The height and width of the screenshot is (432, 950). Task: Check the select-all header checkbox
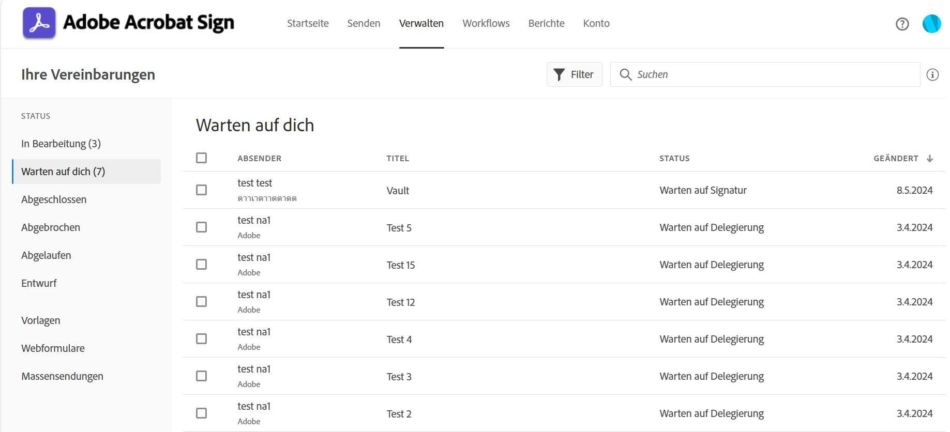point(202,158)
